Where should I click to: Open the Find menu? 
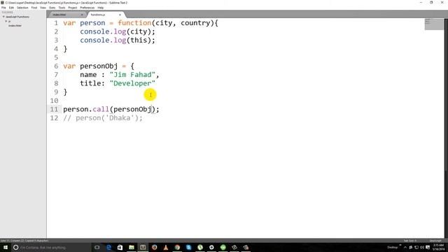tap(34, 8)
